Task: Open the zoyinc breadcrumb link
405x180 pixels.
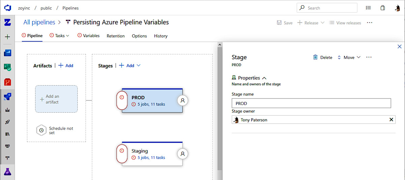Action: pyautogui.click(x=24, y=8)
